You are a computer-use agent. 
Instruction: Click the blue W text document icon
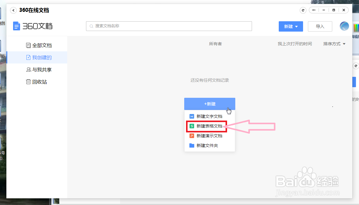(192, 116)
